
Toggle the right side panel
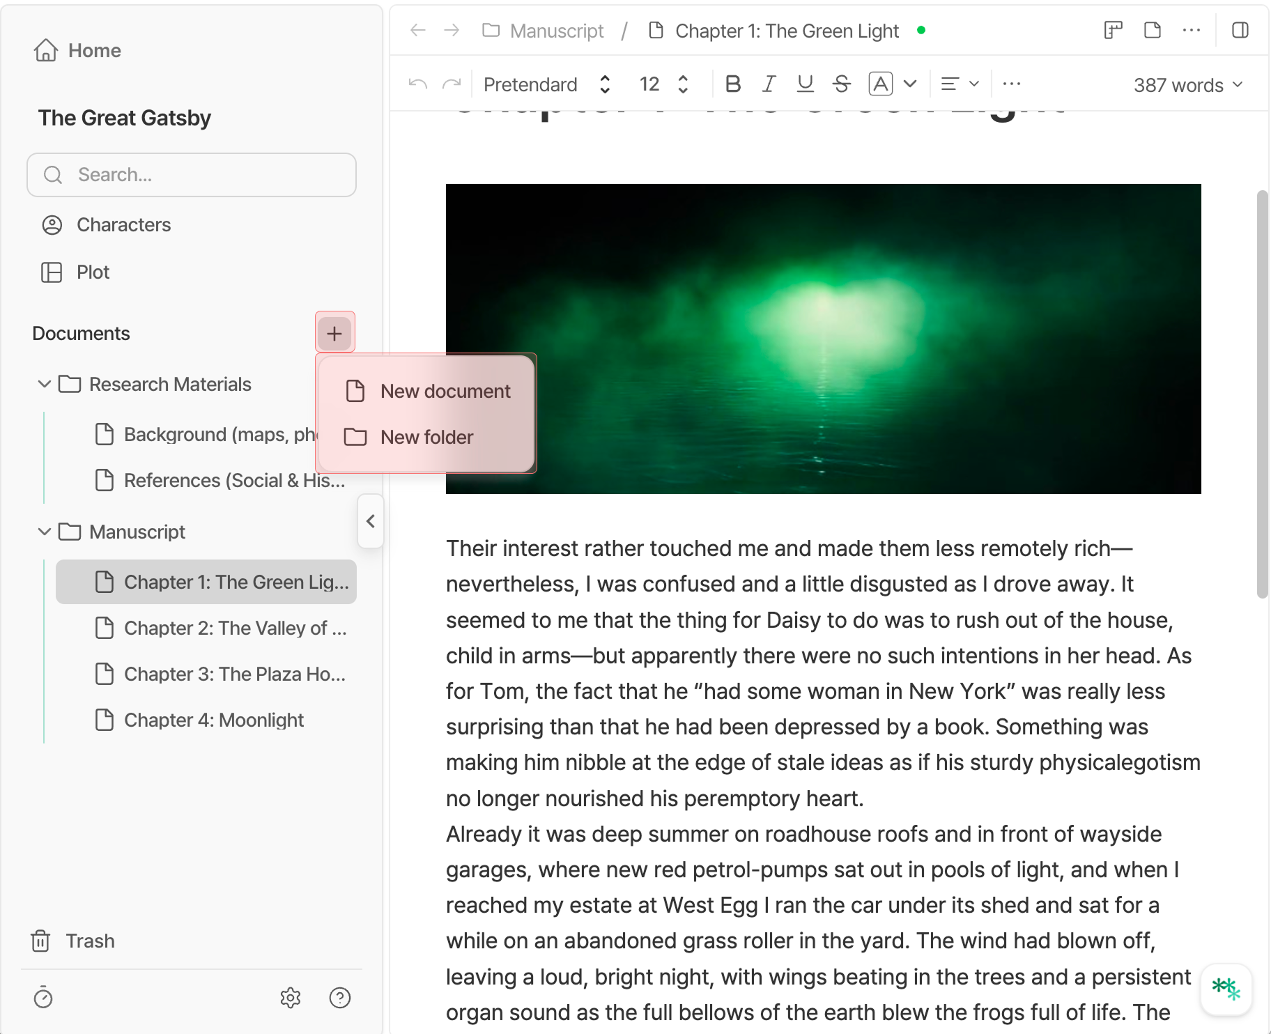coord(1240,30)
